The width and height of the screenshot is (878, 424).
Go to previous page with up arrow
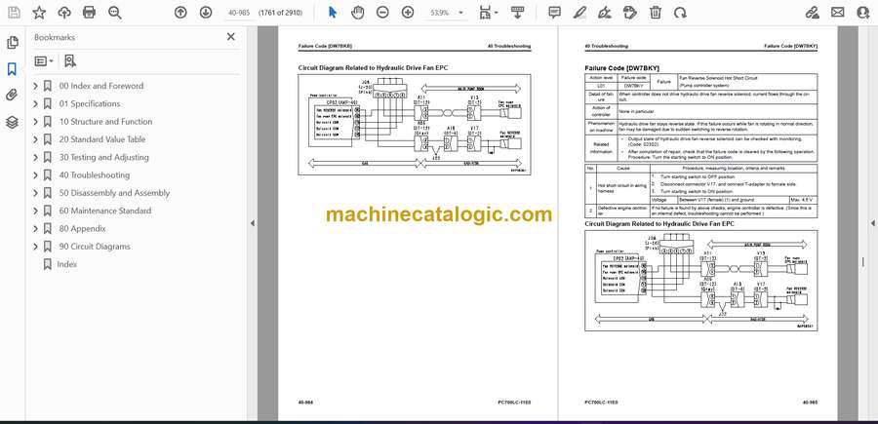point(180,13)
